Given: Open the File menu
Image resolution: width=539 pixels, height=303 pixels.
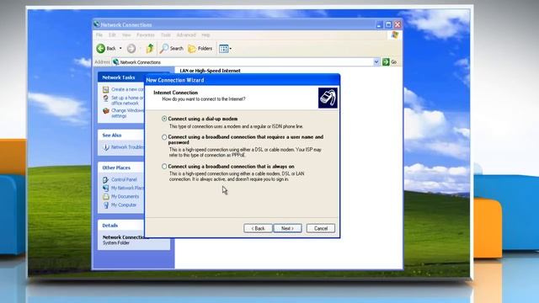Looking at the screenshot, I should tap(99, 35).
